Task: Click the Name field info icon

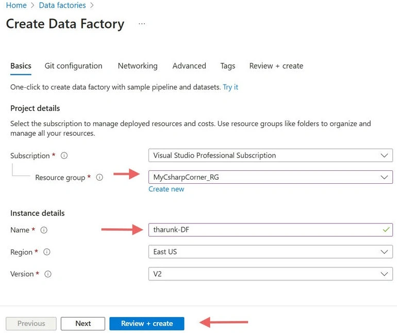Action: click(x=44, y=230)
